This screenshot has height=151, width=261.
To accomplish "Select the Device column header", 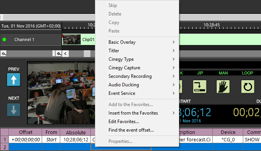I will click(x=228, y=132).
